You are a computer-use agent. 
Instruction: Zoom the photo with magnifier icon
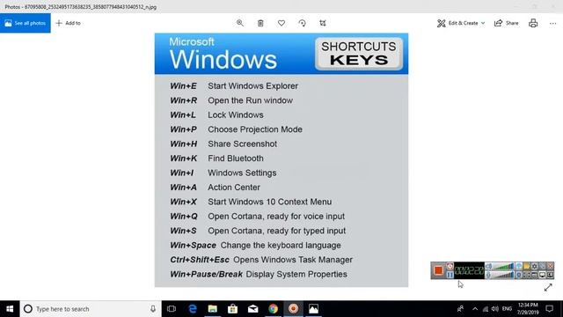click(x=240, y=23)
